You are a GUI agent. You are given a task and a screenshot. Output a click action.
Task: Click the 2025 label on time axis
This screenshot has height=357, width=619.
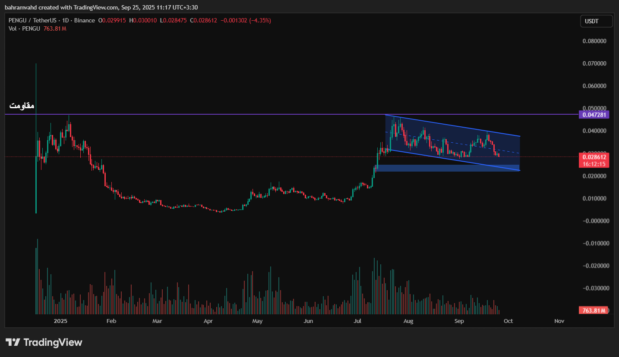[x=61, y=321]
